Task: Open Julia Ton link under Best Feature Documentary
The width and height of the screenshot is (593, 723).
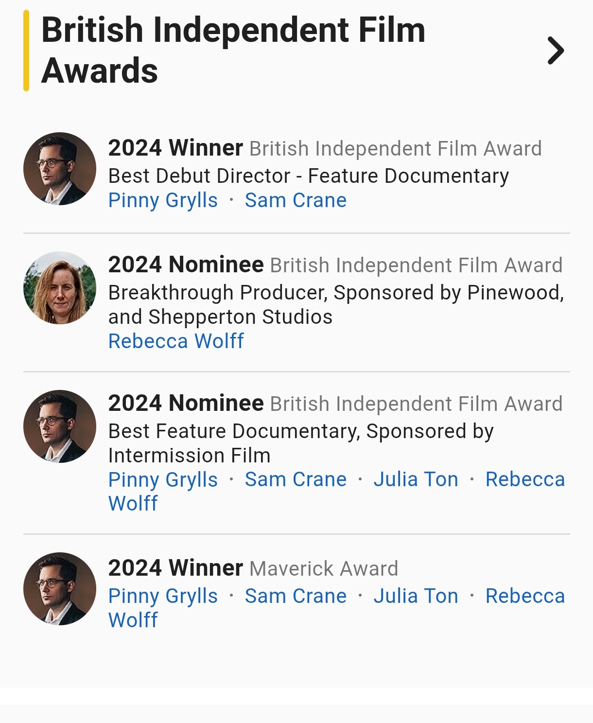Action: (x=416, y=480)
